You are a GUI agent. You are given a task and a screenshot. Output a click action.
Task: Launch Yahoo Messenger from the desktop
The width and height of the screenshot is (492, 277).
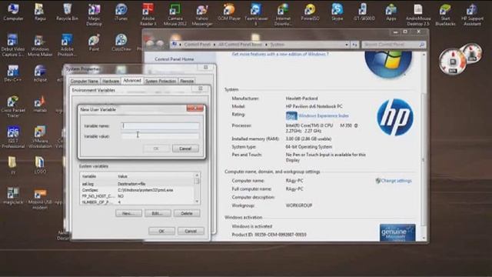pyautogui.click(x=201, y=15)
